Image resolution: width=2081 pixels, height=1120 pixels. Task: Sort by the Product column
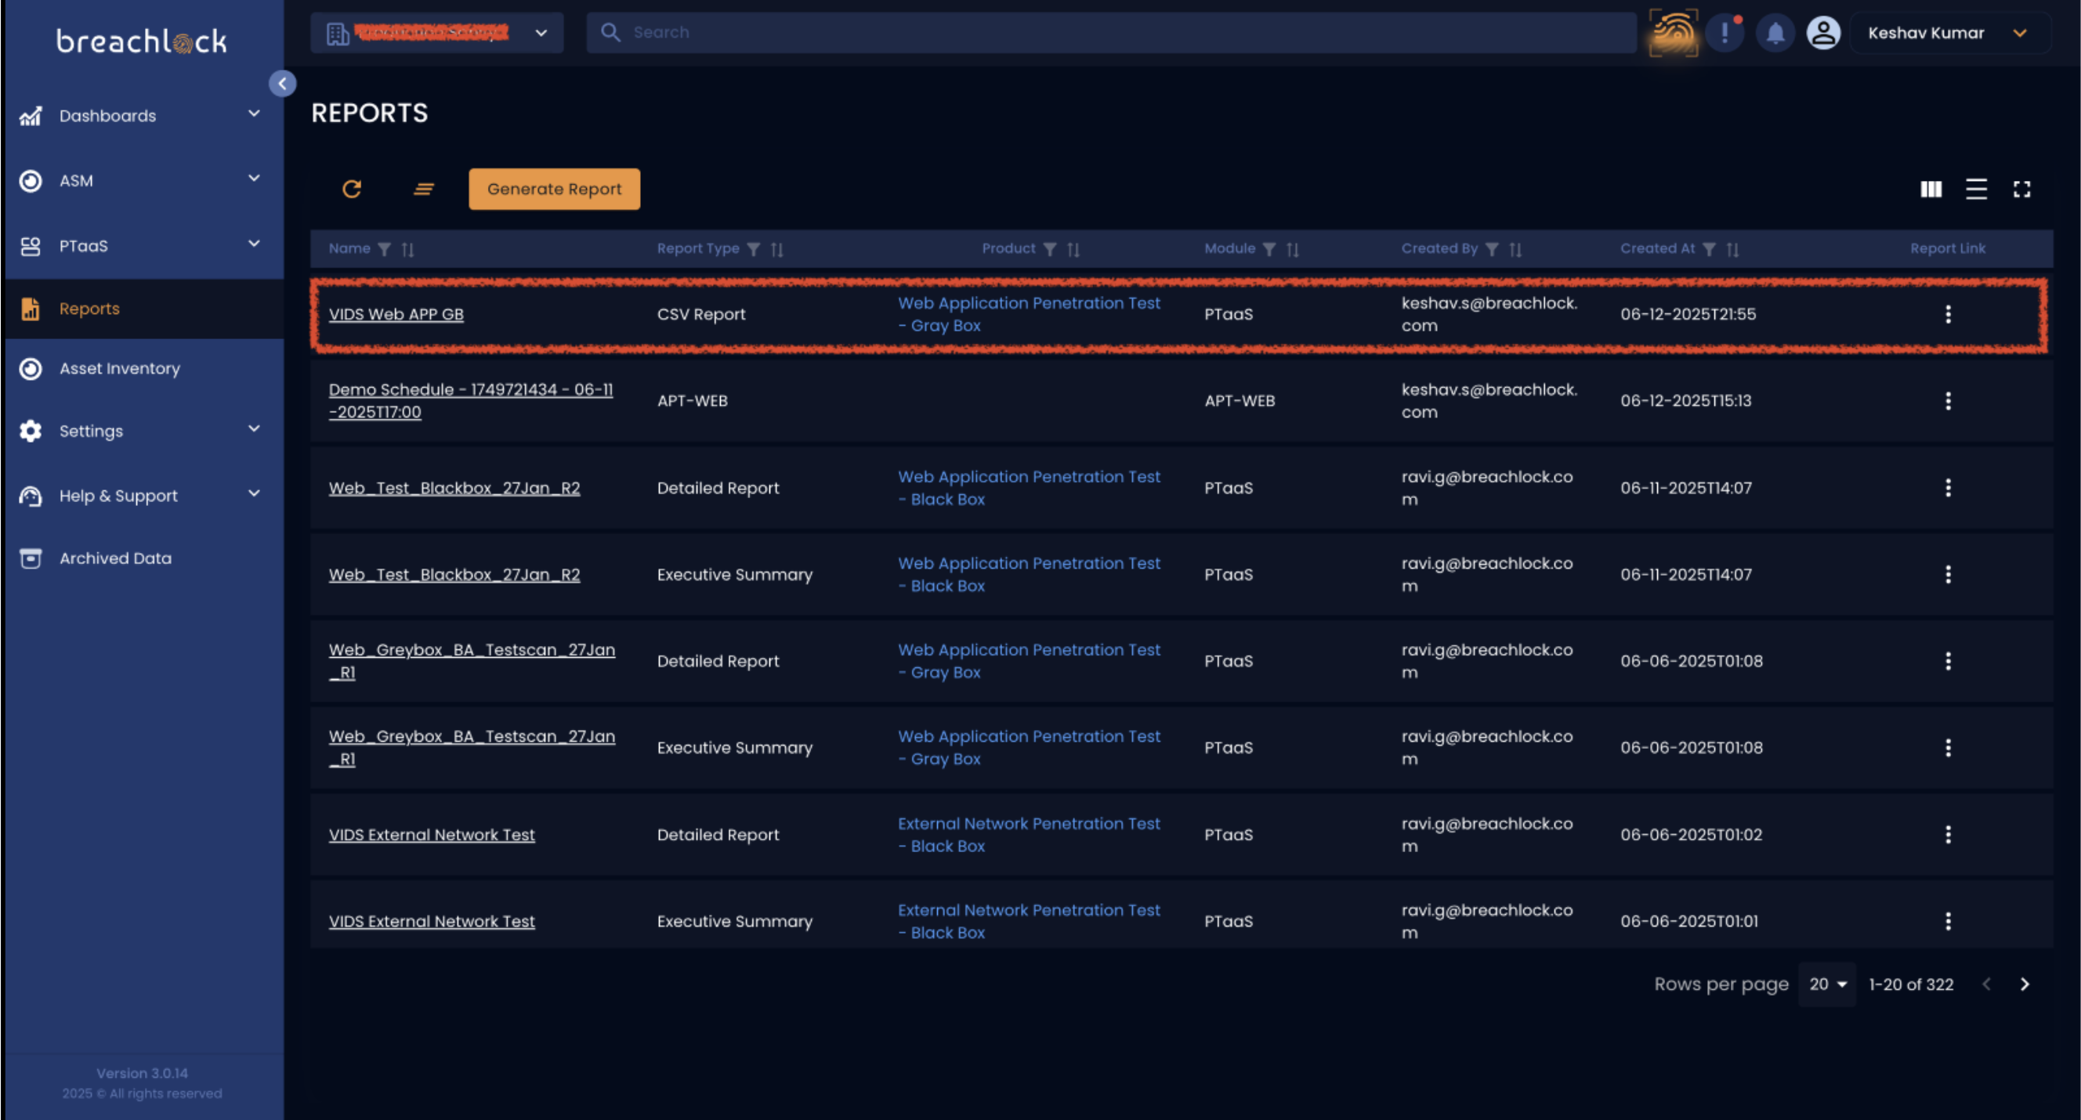click(1073, 250)
